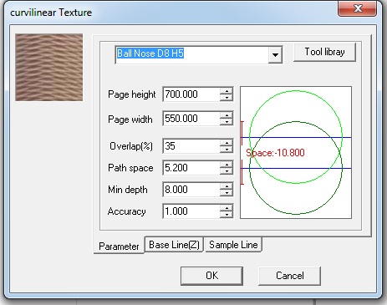Increase Page width with up spinner
The height and width of the screenshot is (305, 387).
pyautogui.click(x=227, y=115)
